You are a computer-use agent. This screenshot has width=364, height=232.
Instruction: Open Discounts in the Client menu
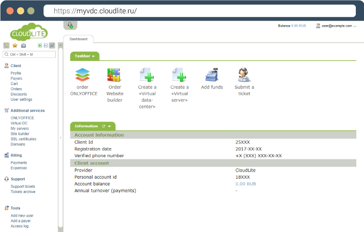[19, 94]
